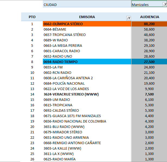Select position number 26 in PTO column
This screenshot has height=162, width=167.
tap(32, 159)
